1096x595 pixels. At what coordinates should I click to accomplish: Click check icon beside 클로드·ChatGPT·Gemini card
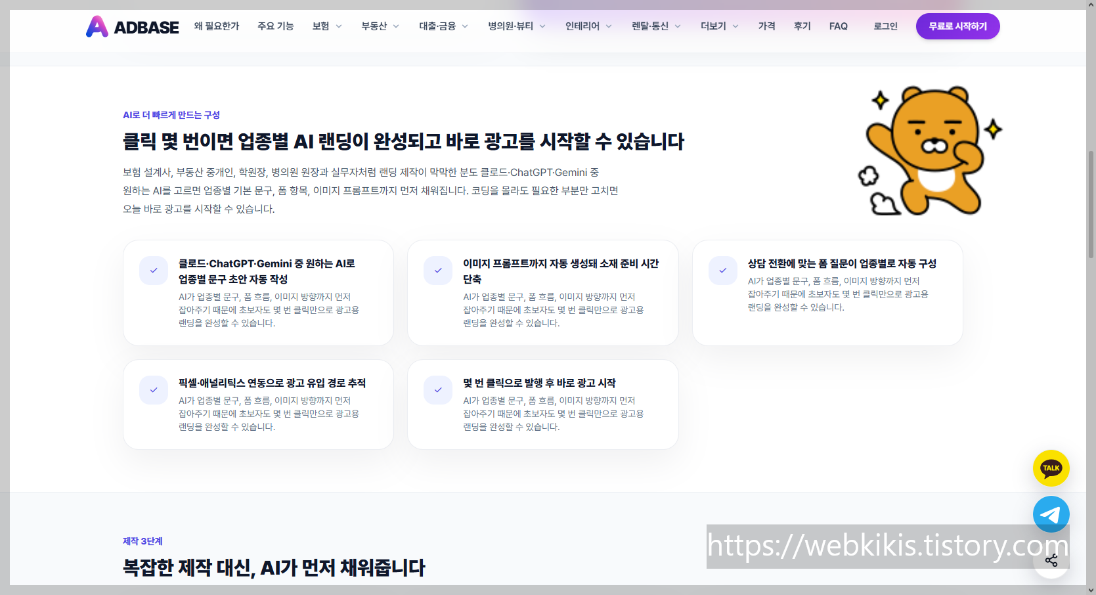154,271
